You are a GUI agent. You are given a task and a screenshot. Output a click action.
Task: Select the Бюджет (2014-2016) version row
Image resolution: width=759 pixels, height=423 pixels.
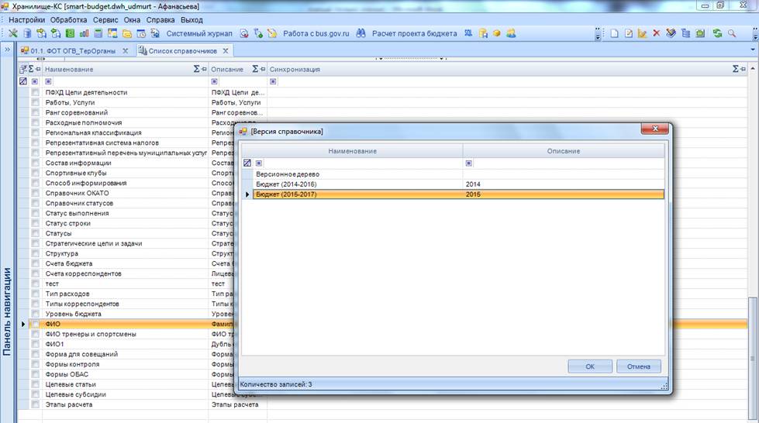(x=287, y=184)
